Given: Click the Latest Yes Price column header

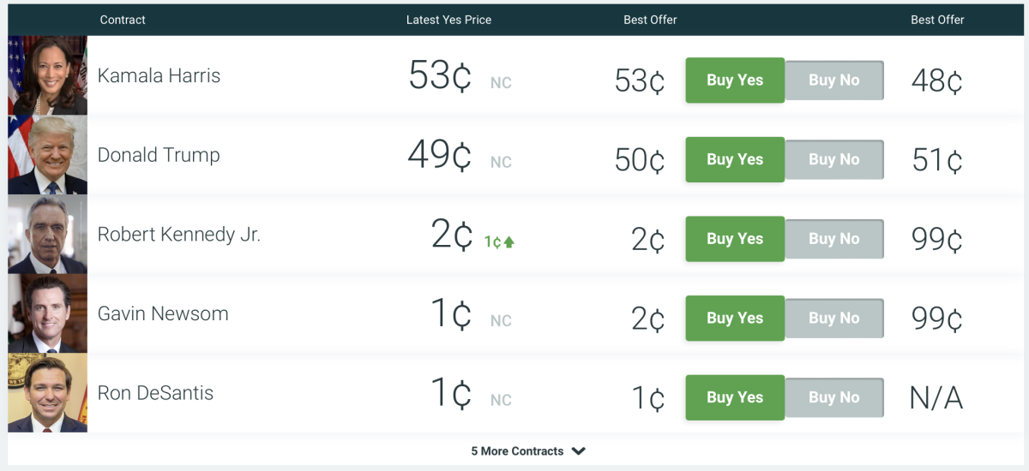Looking at the screenshot, I should tap(448, 20).
